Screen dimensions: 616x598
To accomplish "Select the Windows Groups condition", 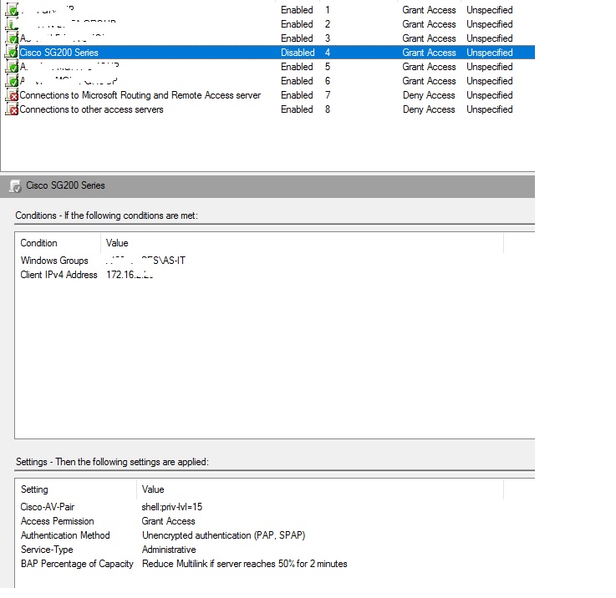I will [54, 261].
